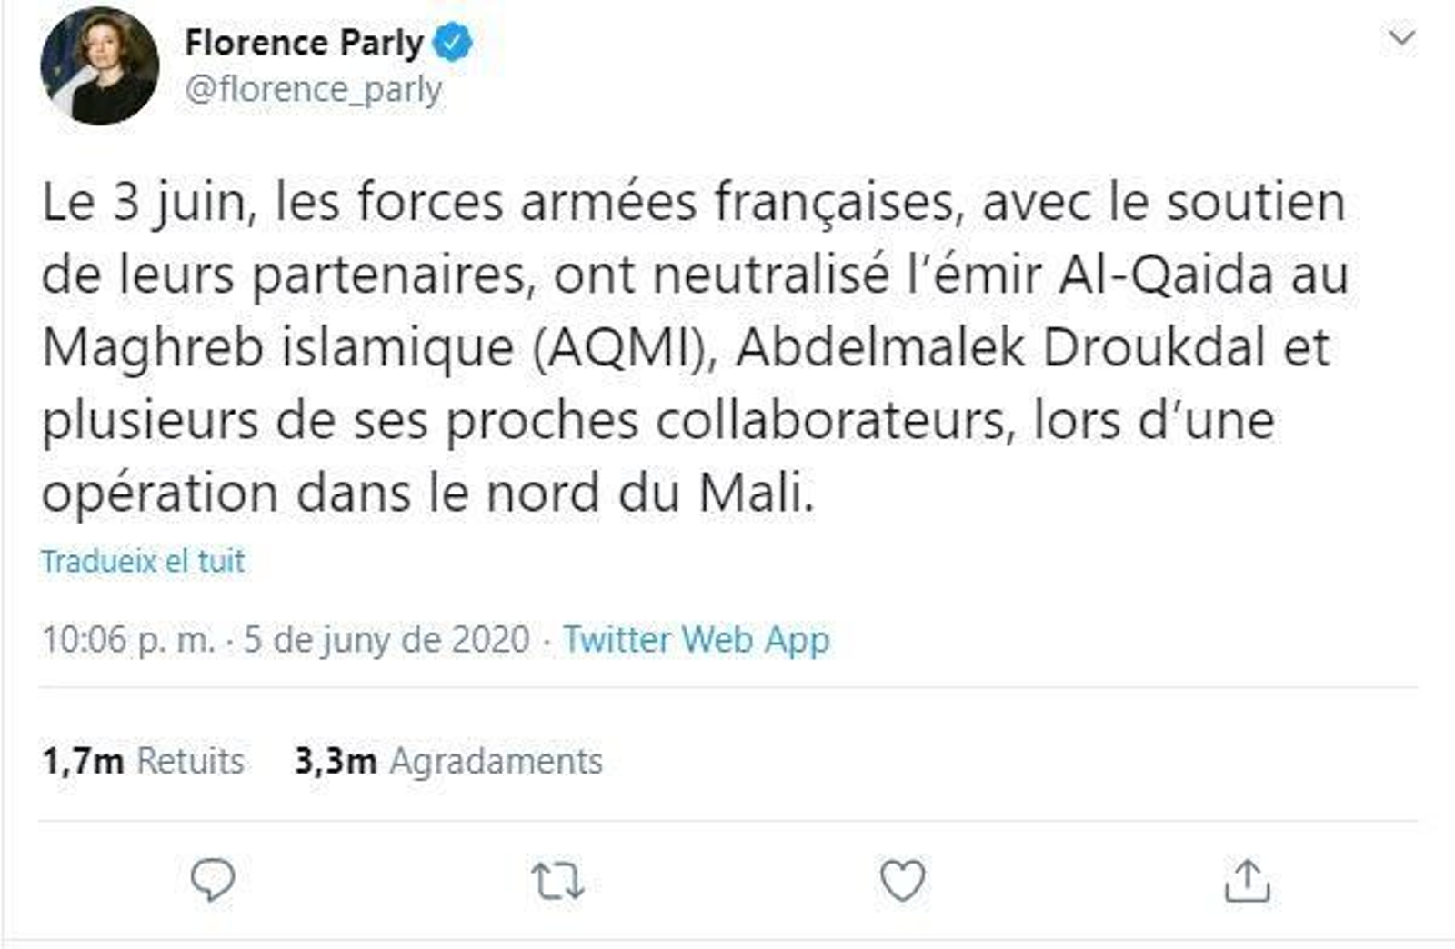Viewport: 1455px width, 949px height.
Task: Click the 'Tradueix el tuit' link
Action: click(143, 561)
